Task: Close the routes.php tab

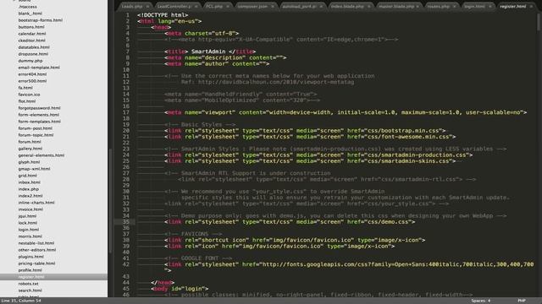Action: [454, 7]
